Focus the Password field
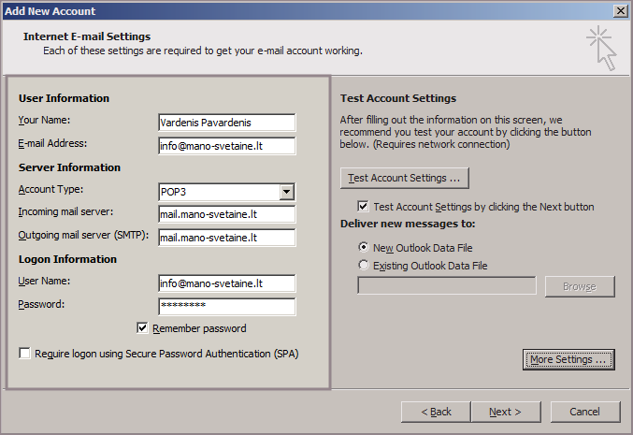633x435 pixels. click(226, 307)
